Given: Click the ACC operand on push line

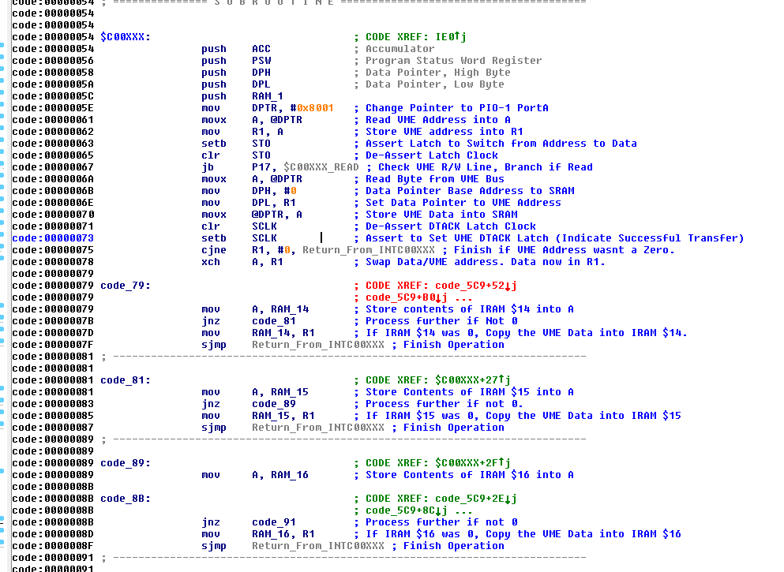Looking at the screenshot, I should pos(261,49).
